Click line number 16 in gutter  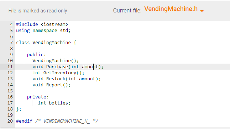coord(10,97)
